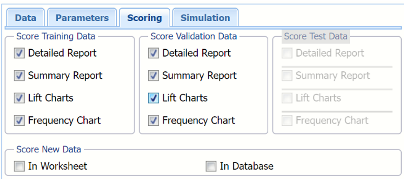Go to the Simulation tab

click(205, 18)
